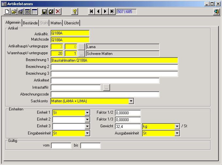Jump to the first record

click(91, 12)
